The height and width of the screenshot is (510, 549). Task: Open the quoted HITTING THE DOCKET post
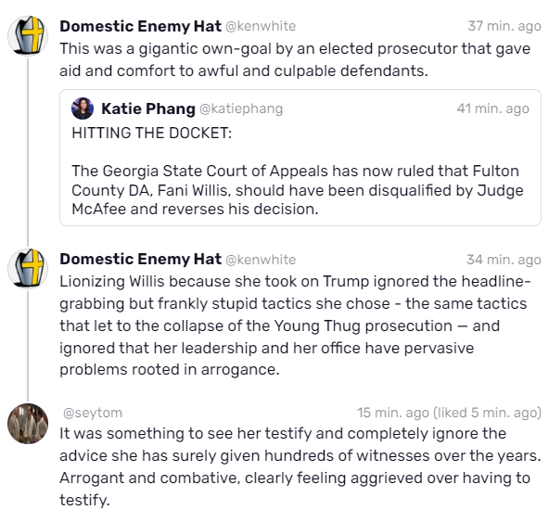pyautogui.click(x=300, y=158)
